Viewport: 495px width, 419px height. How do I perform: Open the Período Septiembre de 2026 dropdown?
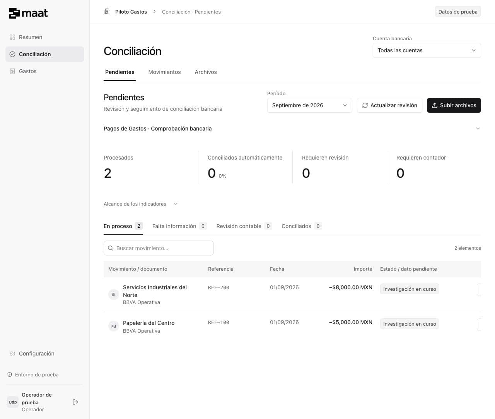point(309,105)
